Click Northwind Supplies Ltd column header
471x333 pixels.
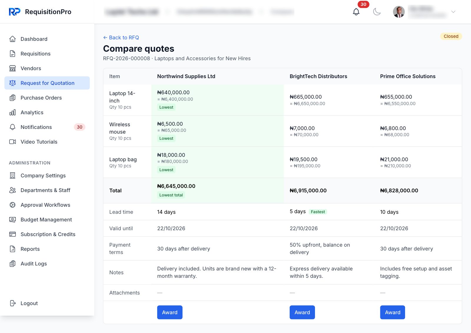point(186,76)
